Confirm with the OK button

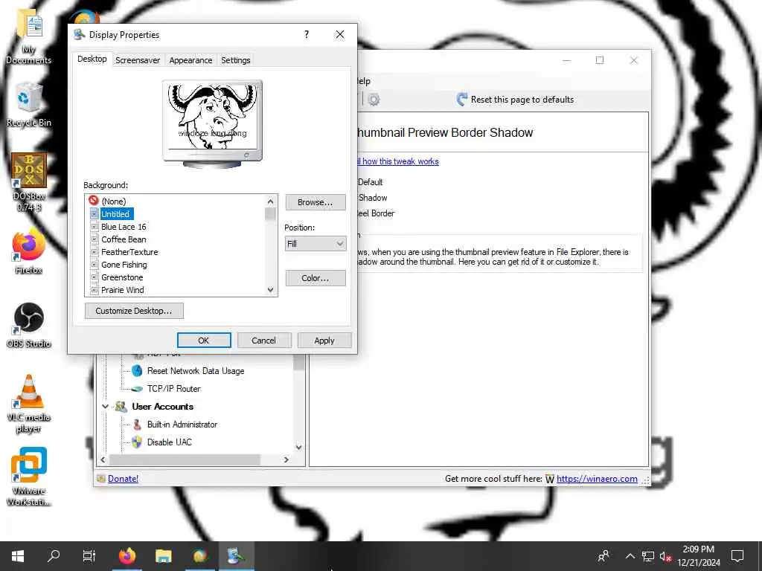(x=204, y=341)
